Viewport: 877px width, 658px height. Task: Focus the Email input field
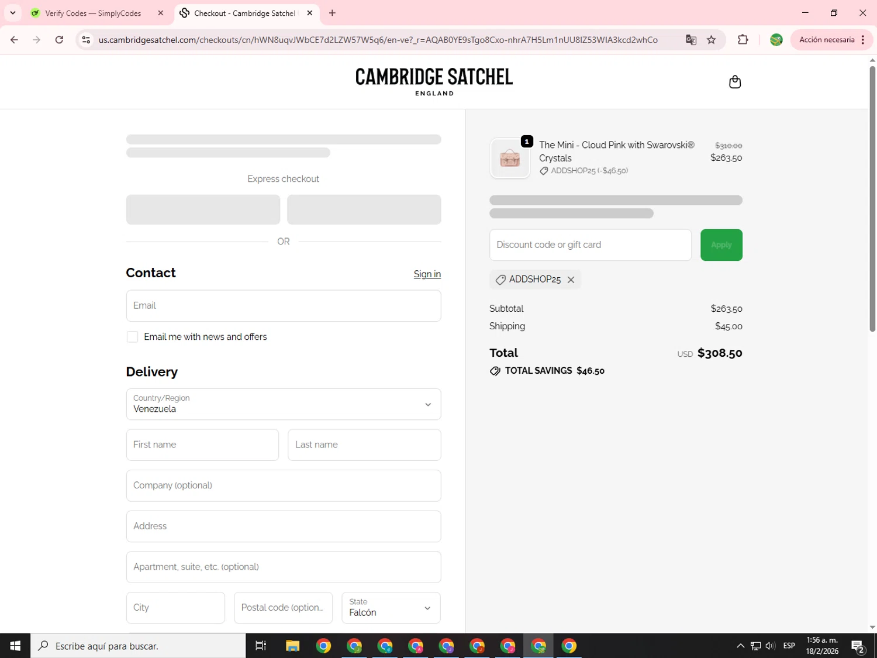pos(284,306)
